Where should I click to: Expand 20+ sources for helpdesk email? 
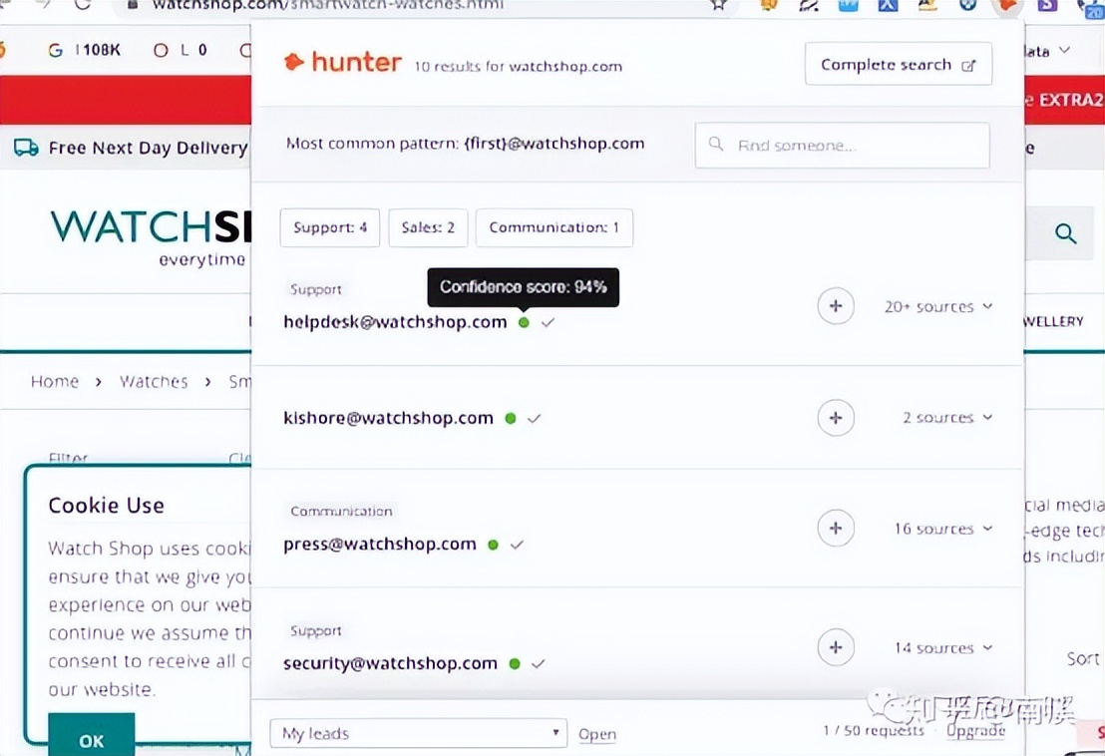click(x=938, y=306)
